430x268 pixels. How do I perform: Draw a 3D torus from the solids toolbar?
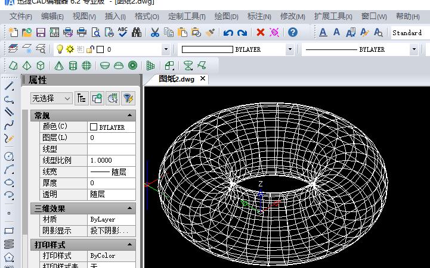(133, 66)
